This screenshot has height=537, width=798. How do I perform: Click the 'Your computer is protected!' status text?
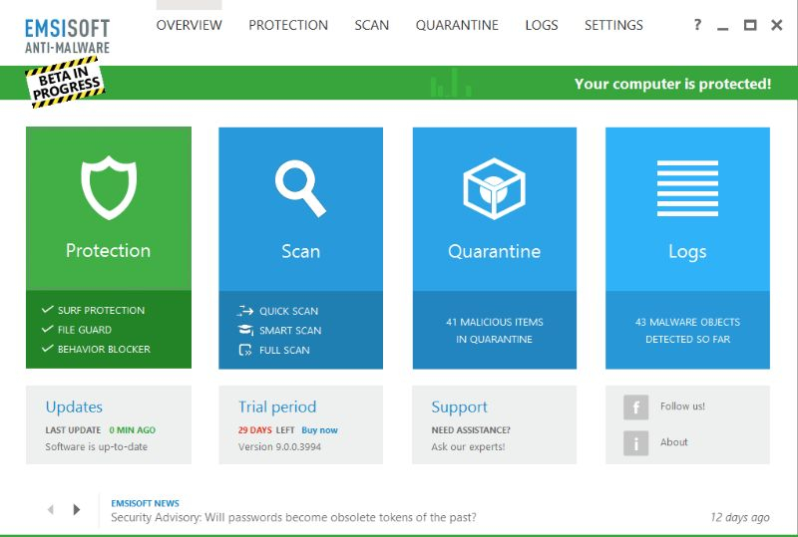point(672,84)
